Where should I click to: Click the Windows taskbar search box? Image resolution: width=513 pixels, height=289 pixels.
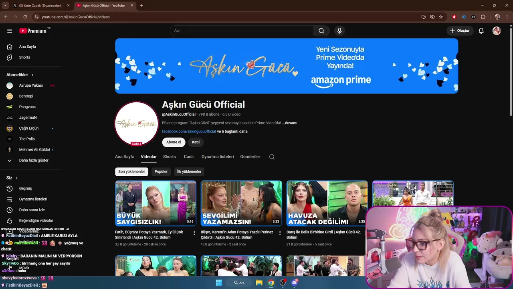pyautogui.click(x=239, y=283)
